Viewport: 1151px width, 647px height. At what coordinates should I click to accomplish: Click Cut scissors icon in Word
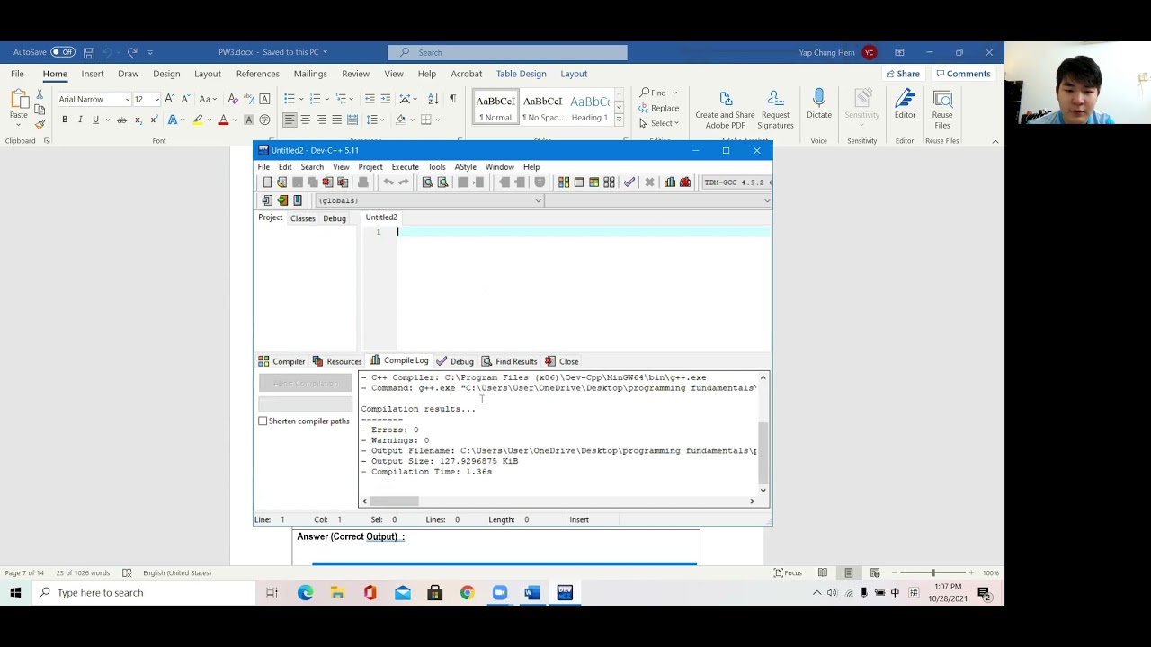point(40,93)
